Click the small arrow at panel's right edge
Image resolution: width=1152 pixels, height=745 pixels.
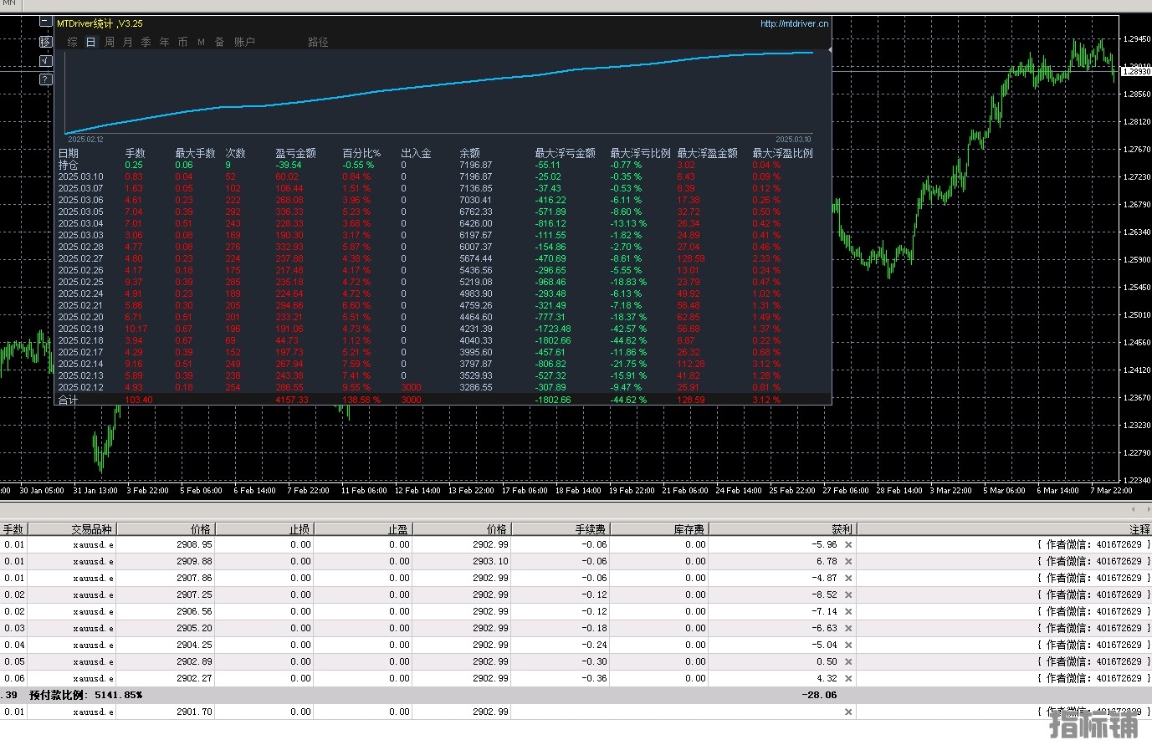829,50
